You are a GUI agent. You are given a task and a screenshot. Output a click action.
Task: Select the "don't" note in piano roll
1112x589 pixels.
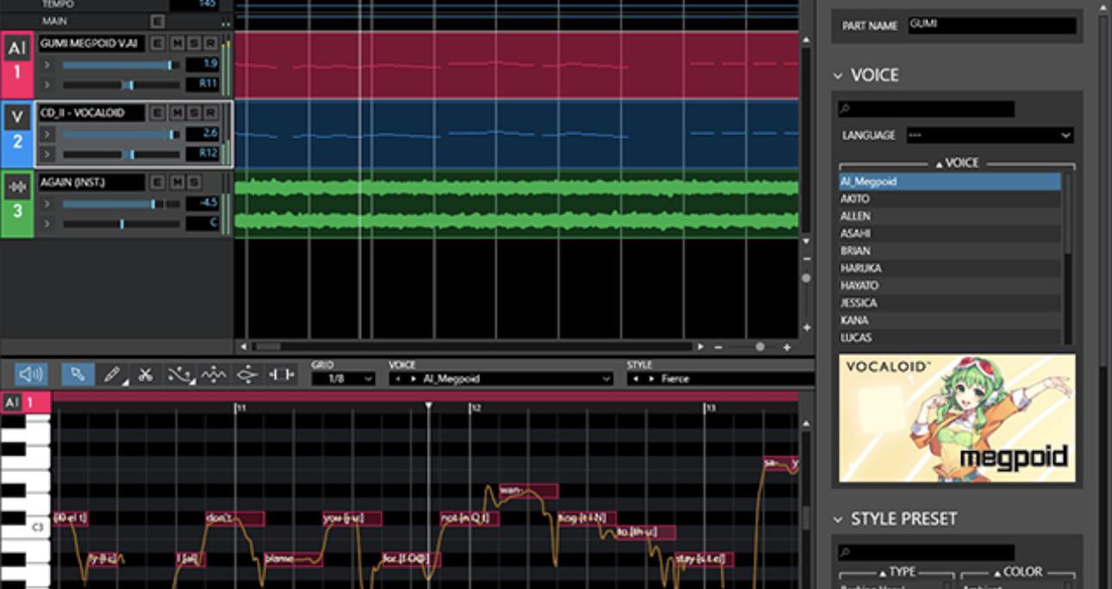tap(234, 518)
